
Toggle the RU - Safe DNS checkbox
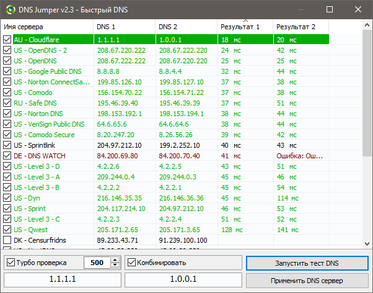click(x=7, y=103)
